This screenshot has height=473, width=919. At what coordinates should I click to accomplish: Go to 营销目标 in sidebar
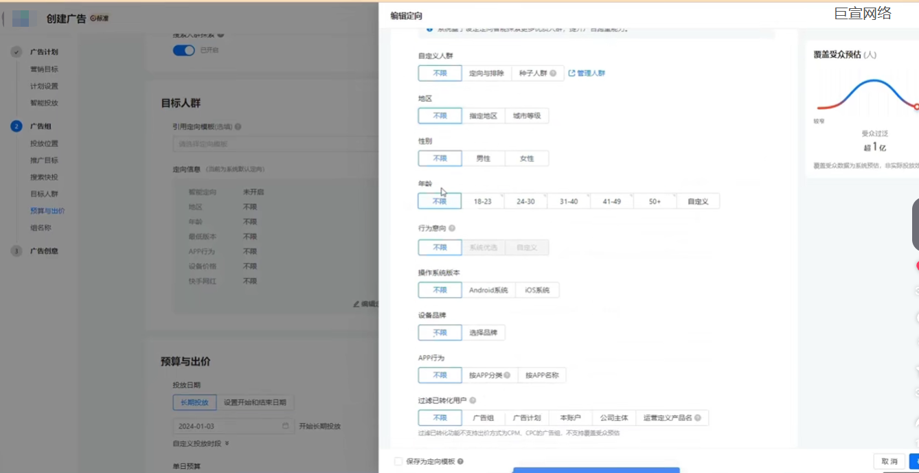(x=44, y=69)
